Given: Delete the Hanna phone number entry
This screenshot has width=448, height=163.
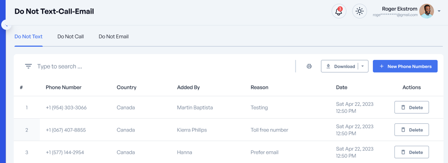Looking at the screenshot, I should tap(411, 152).
